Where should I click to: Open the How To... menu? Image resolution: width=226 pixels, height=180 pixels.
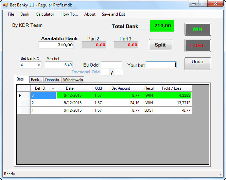click(x=69, y=14)
